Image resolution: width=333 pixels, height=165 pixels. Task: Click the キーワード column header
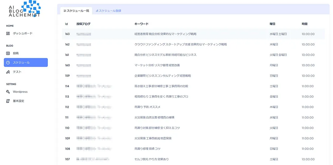coord(141,24)
